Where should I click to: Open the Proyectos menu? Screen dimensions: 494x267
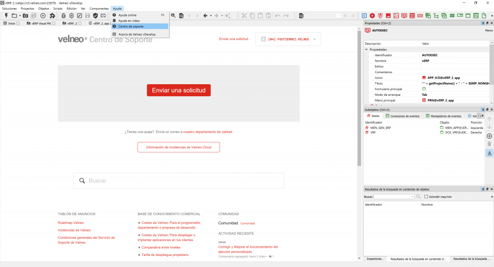27,9
